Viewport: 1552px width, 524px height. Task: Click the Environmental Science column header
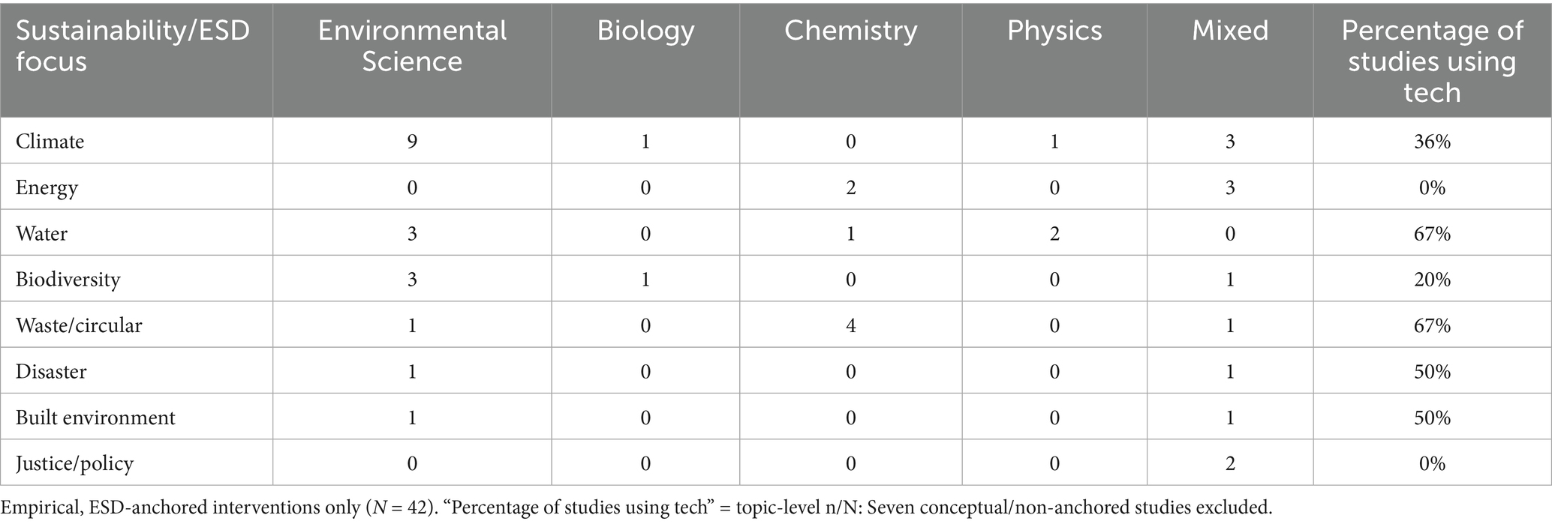pyautogui.click(x=412, y=46)
